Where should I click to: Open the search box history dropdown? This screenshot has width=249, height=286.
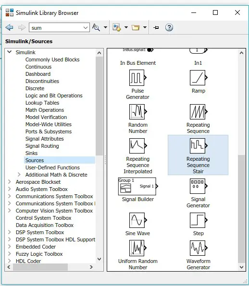pyautogui.click(x=85, y=28)
